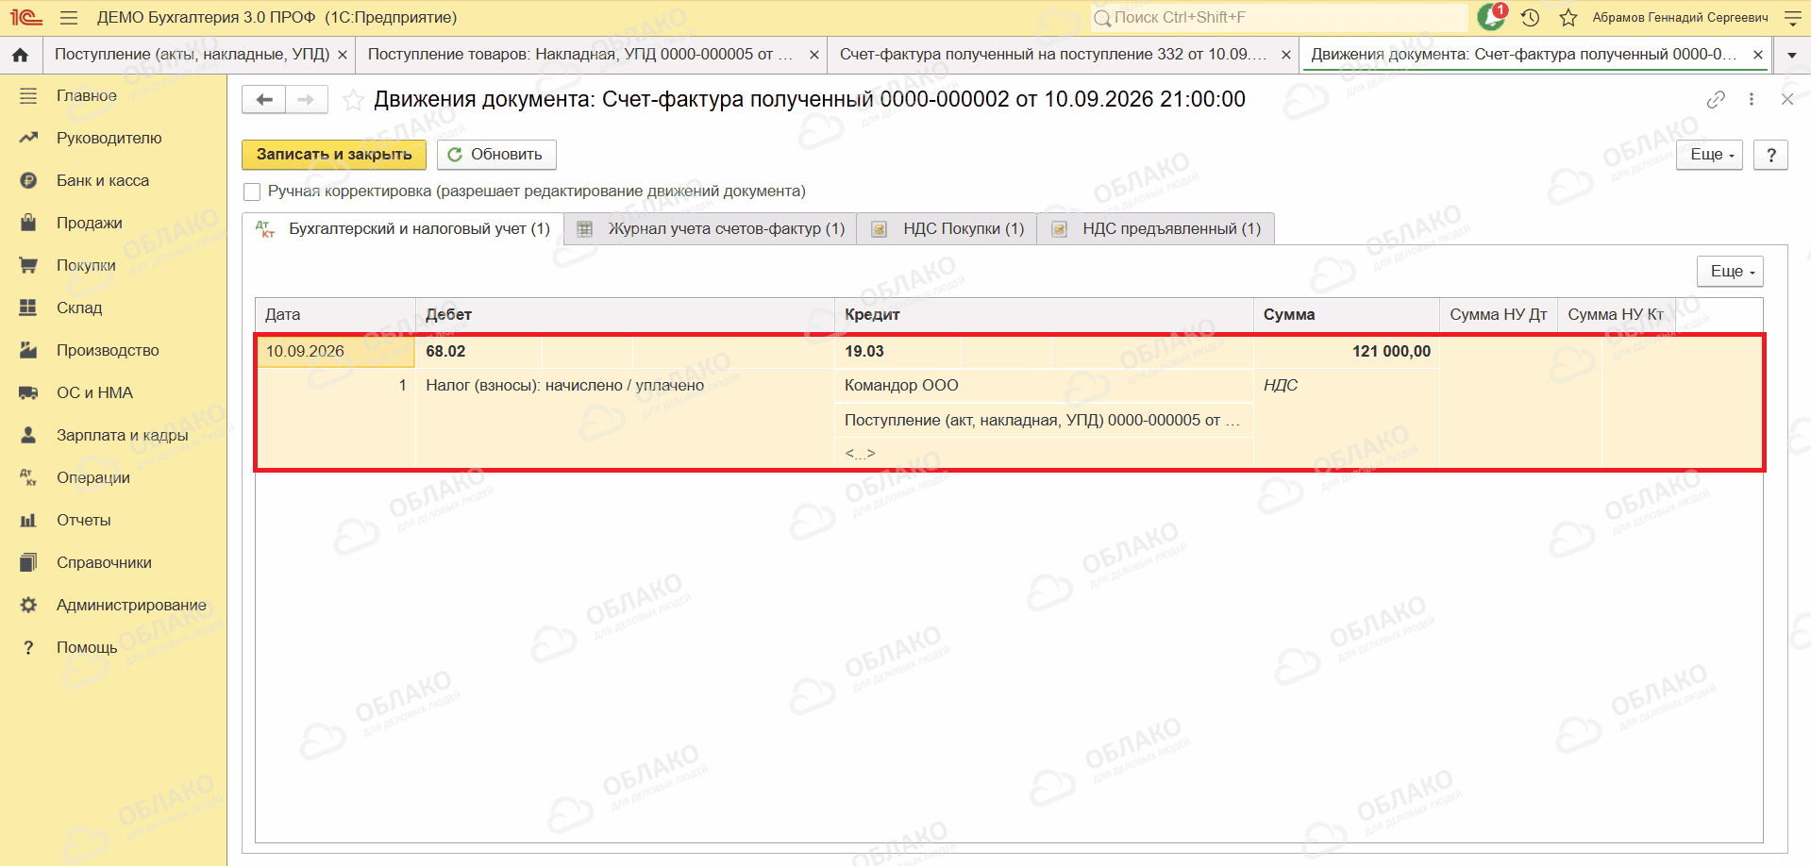Enable the Ручная корректировка checkbox
This screenshot has width=1811, height=866.
tap(252, 192)
